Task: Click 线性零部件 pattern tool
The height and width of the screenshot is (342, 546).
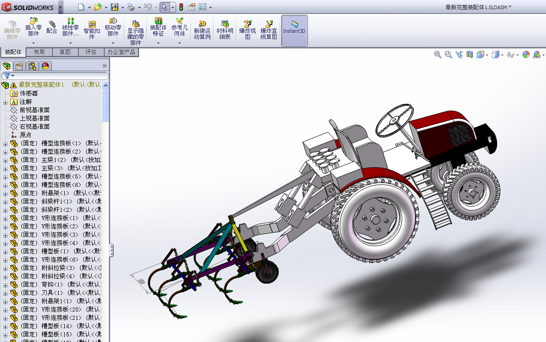Action: (70, 27)
